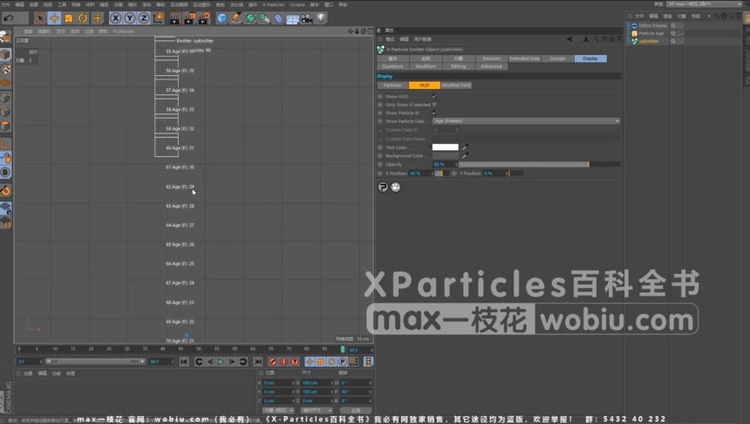The image size is (750, 424).
Task: Select the Move tool in top toolbar
Action: point(55,18)
